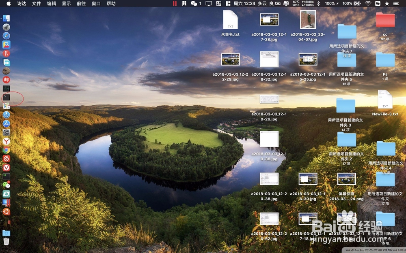Open the 前往 menu
The width and height of the screenshot is (406, 253).
[x=81, y=3]
